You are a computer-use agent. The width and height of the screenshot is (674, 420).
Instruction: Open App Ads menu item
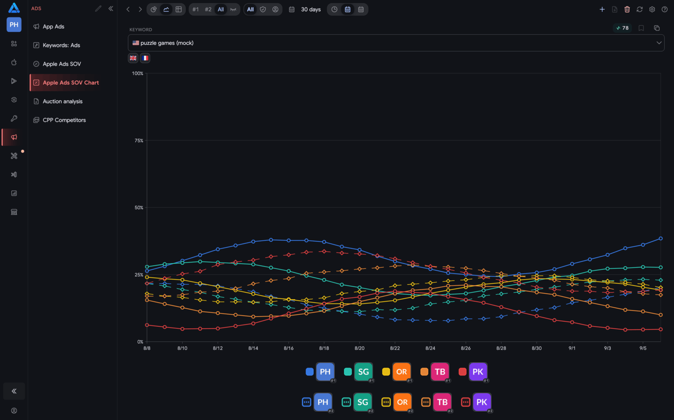click(73, 27)
